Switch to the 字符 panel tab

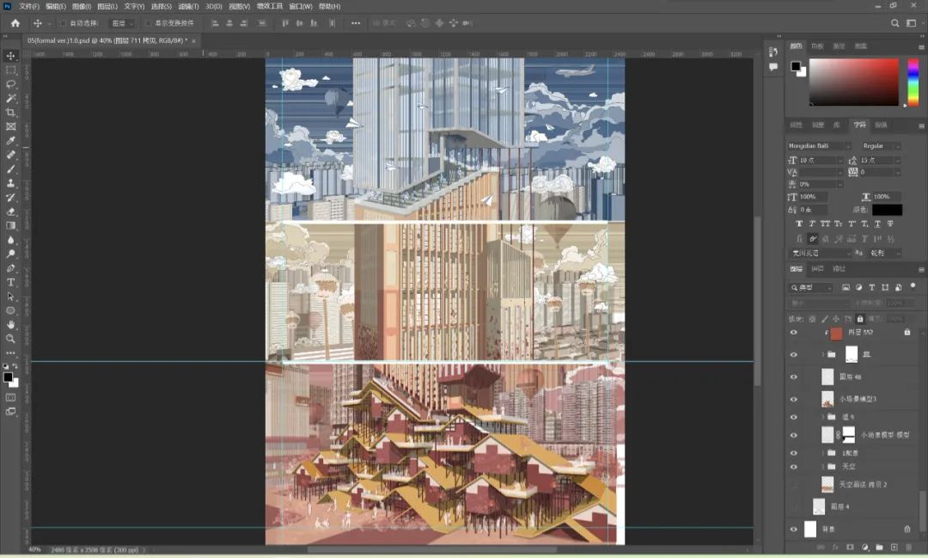click(859, 125)
